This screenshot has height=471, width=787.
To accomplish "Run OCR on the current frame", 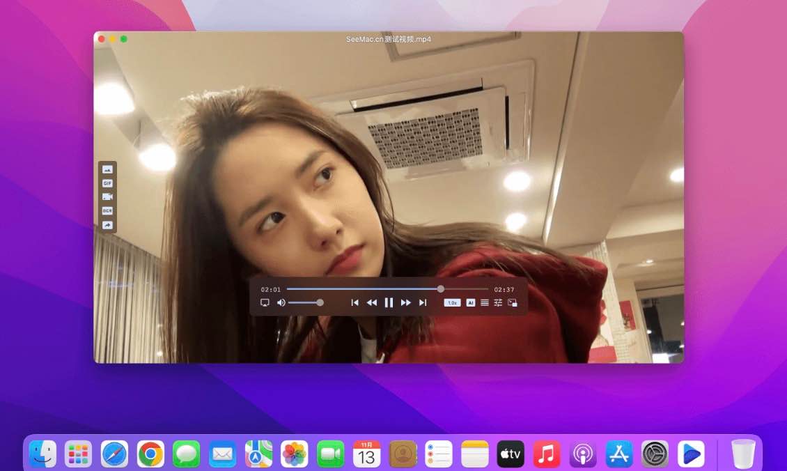I will point(107,211).
